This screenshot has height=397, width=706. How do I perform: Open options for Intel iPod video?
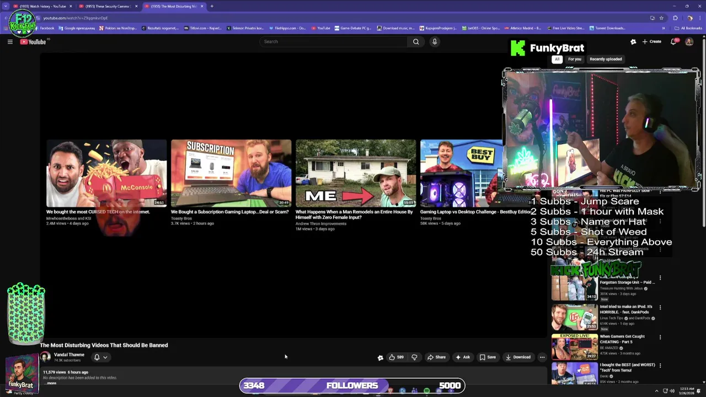(660, 307)
